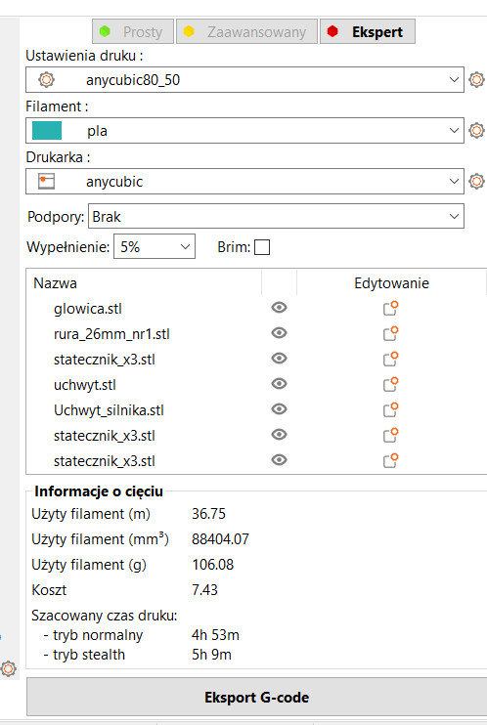Expand the Podpory dropdown showing Brak

[x=276, y=216]
